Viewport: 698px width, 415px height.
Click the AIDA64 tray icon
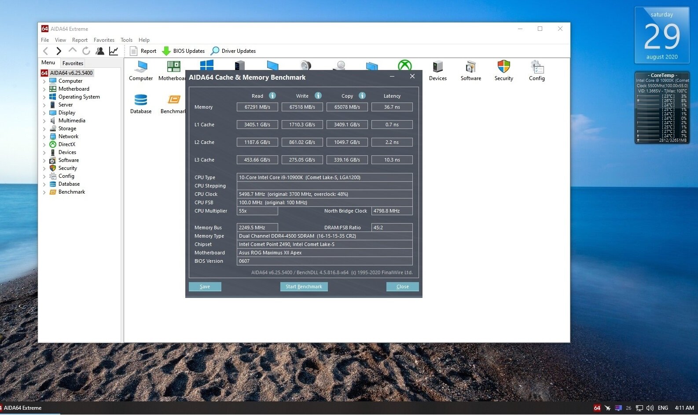597,408
